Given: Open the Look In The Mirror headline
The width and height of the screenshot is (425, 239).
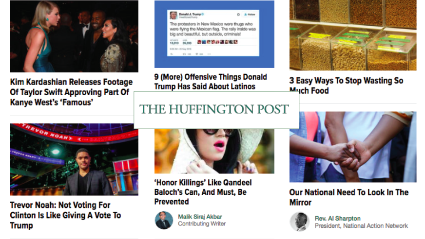Looking at the screenshot, I should click(x=349, y=197).
